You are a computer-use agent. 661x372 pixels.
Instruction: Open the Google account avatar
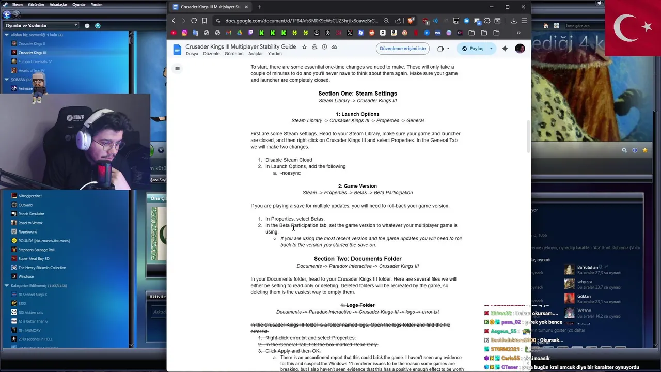point(520,49)
